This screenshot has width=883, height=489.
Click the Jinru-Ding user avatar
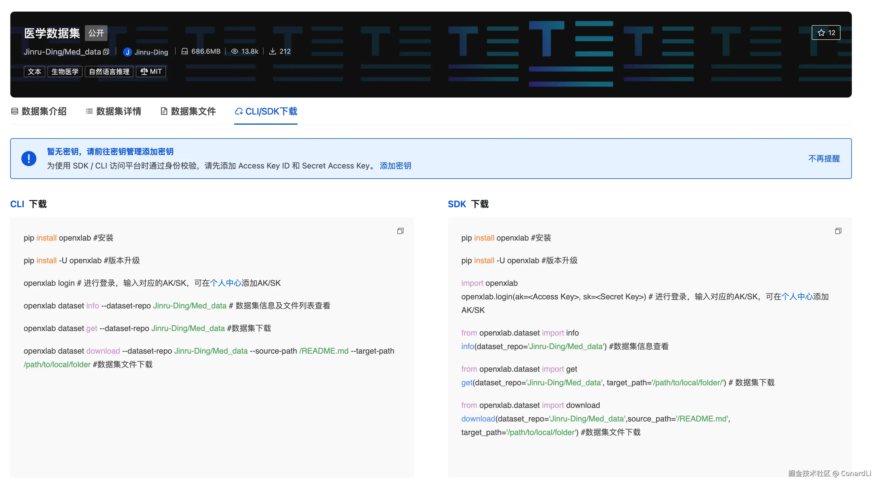127,52
